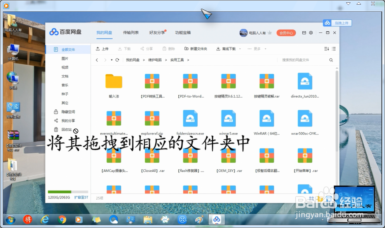Select 【CloseAll】.rar file
The width and height of the screenshot is (385, 228).
152,156
